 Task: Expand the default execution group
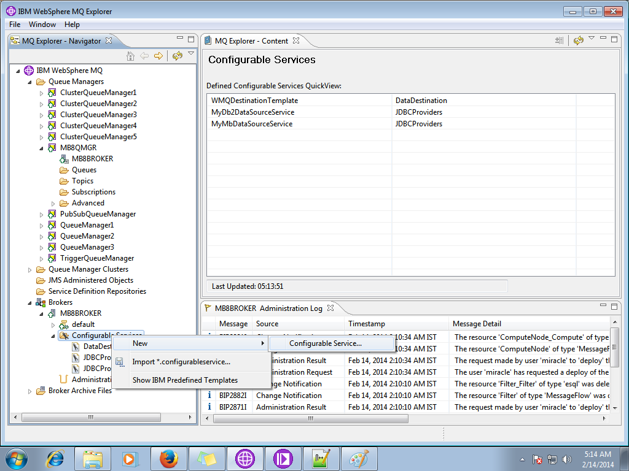53,325
